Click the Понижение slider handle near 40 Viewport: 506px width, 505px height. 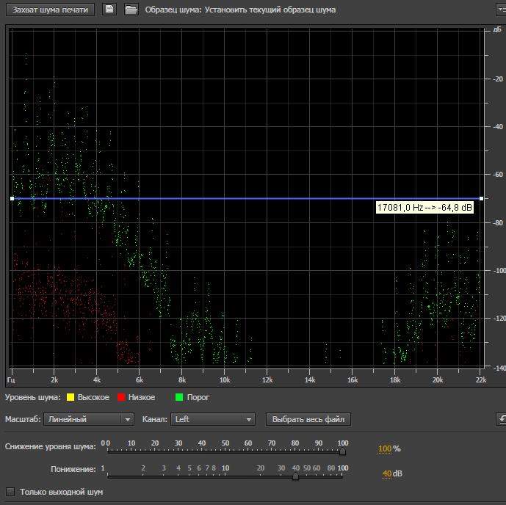295,476
